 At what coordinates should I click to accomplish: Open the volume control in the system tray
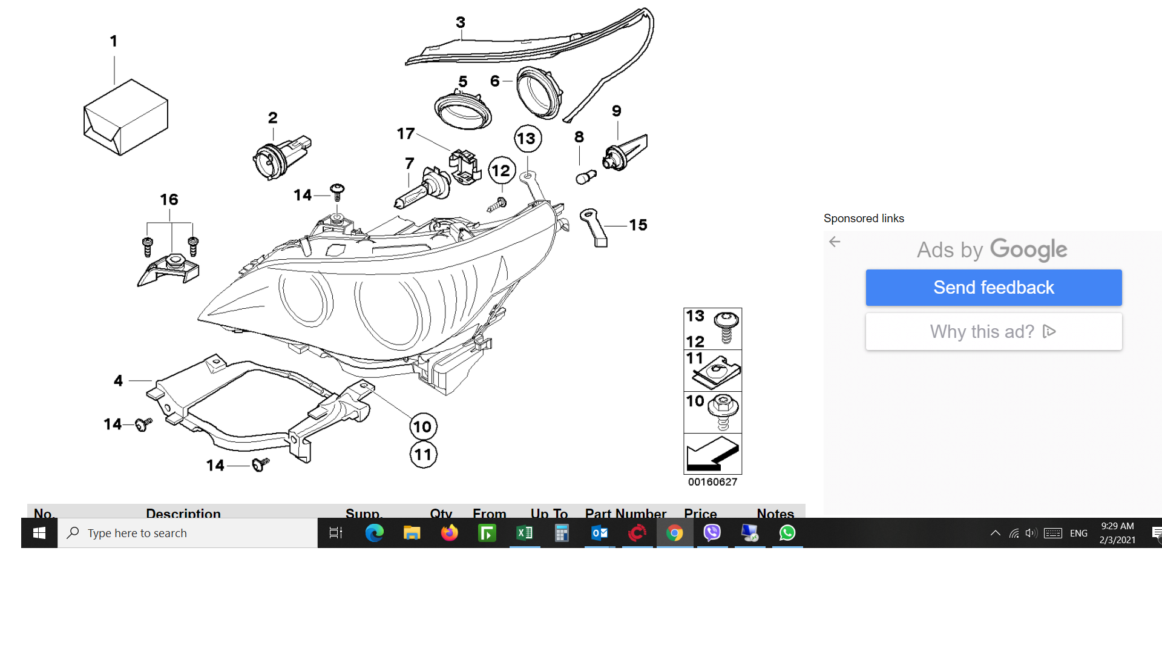pyautogui.click(x=1031, y=533)
